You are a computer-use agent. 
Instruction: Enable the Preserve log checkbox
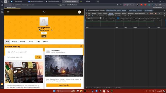click(98, 16)
